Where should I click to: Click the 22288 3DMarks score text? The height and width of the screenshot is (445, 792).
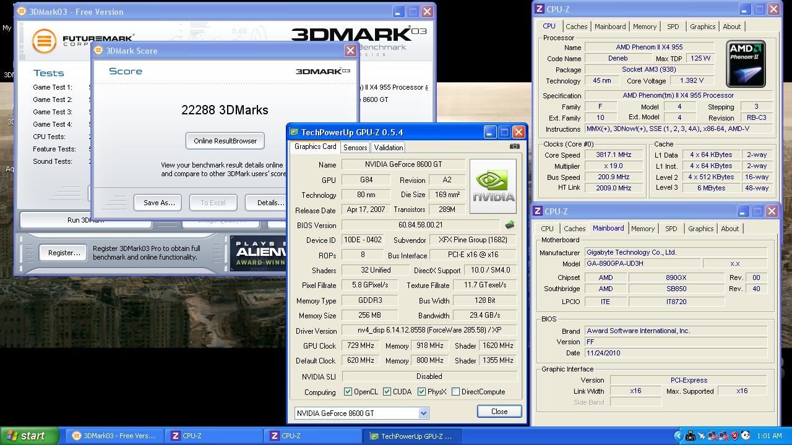225,110
